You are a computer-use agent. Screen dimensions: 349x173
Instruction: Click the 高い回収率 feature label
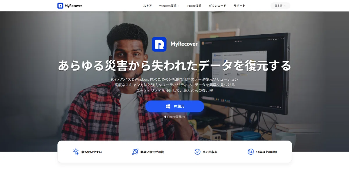tap(210, 152)
